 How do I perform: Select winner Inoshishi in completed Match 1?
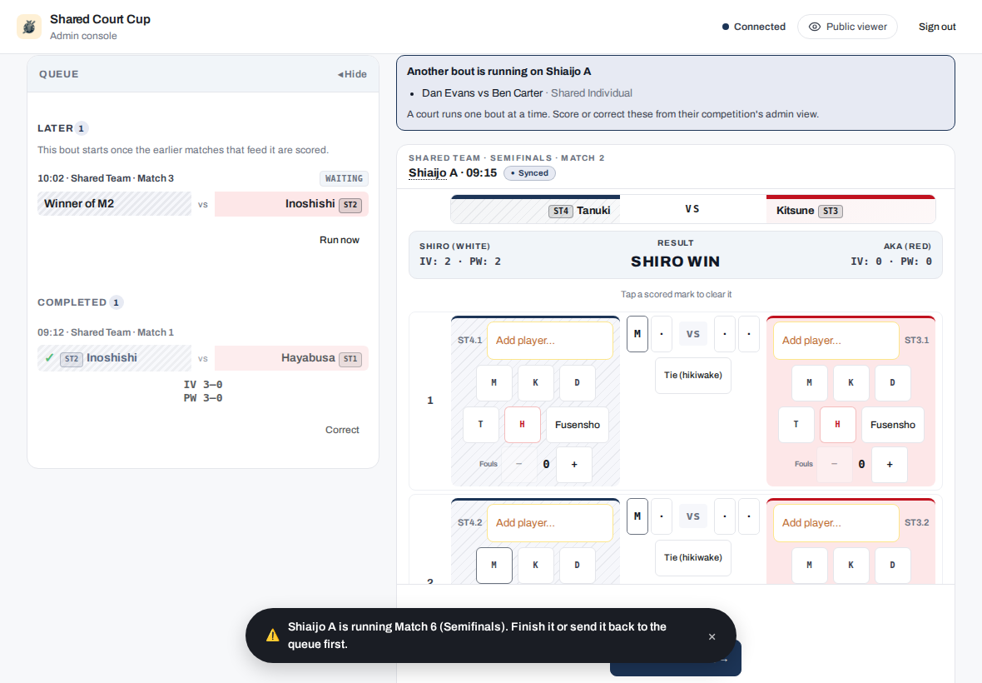pos(114,358)
